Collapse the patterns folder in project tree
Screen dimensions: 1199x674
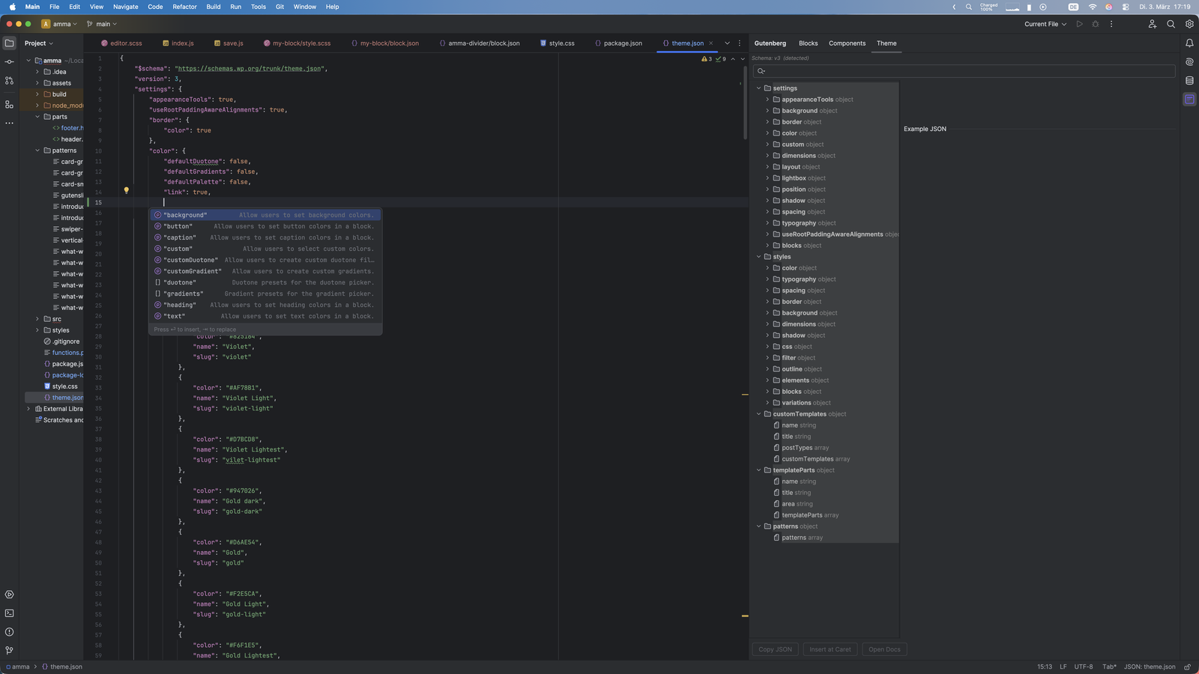tap(37, 151)
